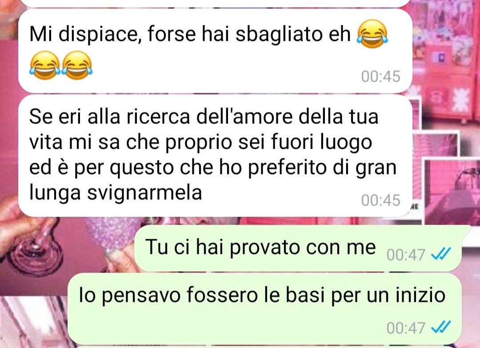Tap the word 'svignarmela' in the received message
Image resolution: width=480 pixels, height=348 pixels.
pyautogui.click(x=144, y=193)
